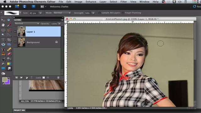Hide Layer 1 with eye icon
The height and width of the screenshot is (113, 201).
15,31
